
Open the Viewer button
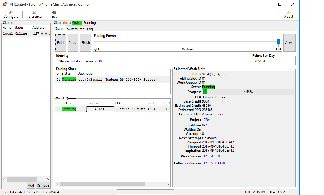[x=289, y=43]
